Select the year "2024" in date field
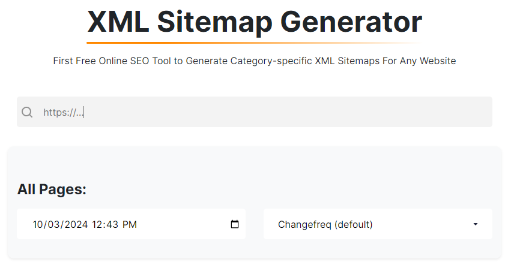Viewport: 520px width, 262px height. [x=76, y=225]
